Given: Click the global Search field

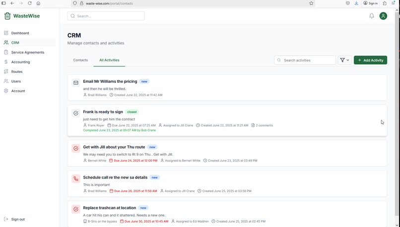Looking at the screenshot, I should pos(106,16).
